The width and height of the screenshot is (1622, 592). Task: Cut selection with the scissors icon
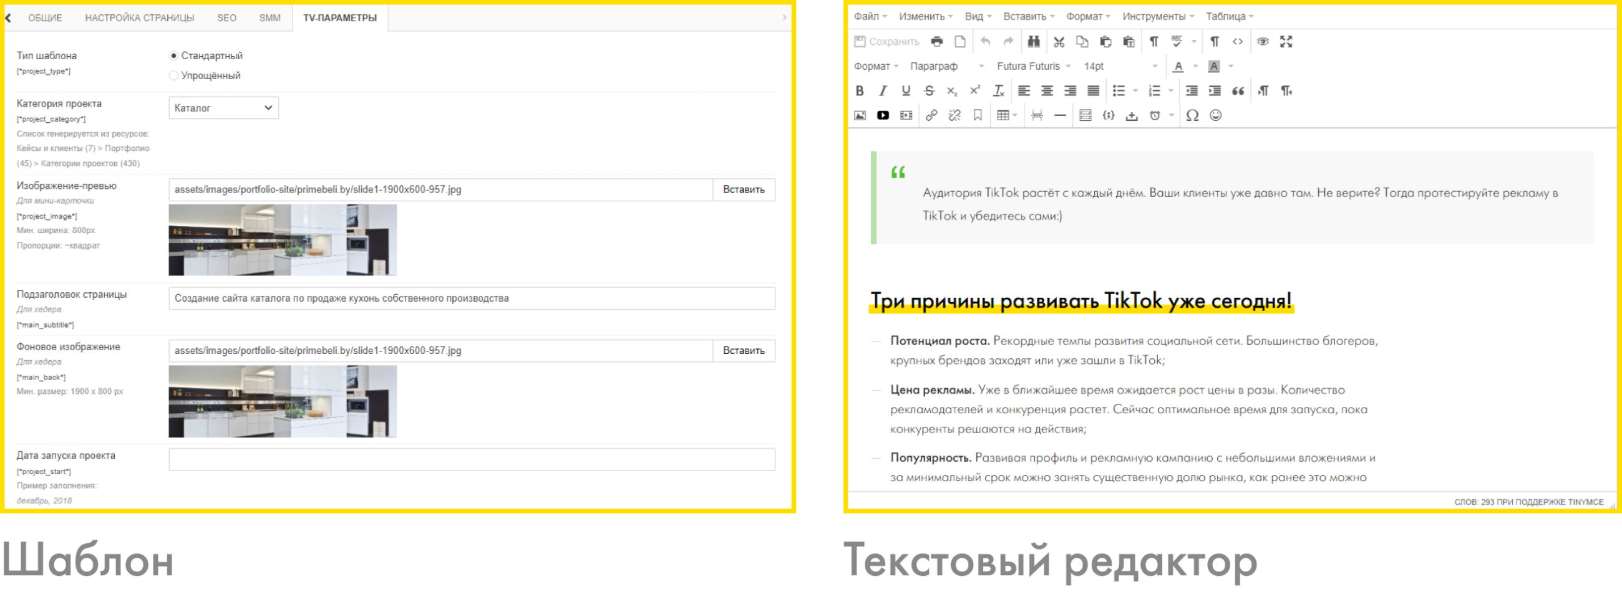[1059, 42]
